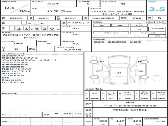Select the 純正 option box
This screenshot has width=168, height=126.
150,22
